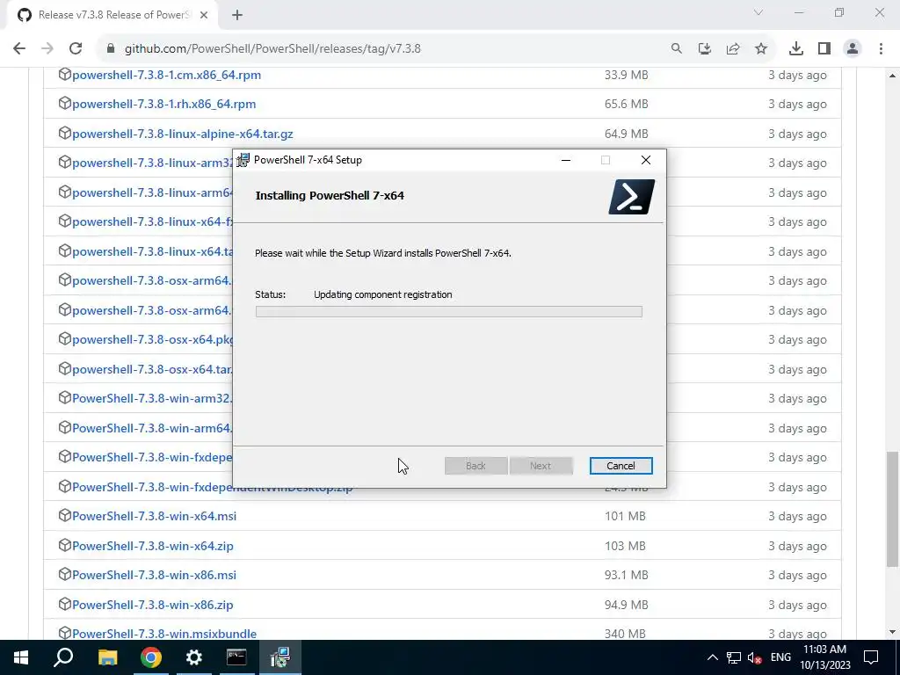This screenshot has width=900, height=675.
Task: Open Settings gear from the taskbar
Action: (x=194, y=657)
